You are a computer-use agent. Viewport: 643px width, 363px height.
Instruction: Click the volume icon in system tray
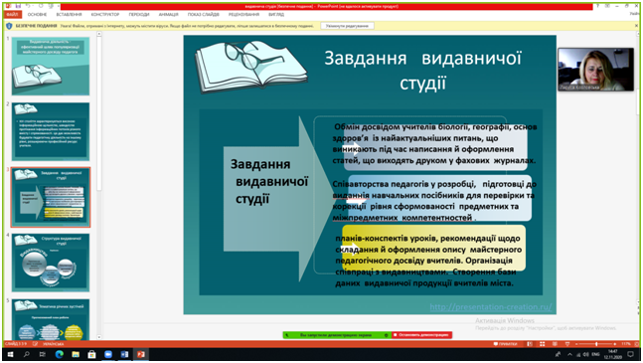(586, 354)
